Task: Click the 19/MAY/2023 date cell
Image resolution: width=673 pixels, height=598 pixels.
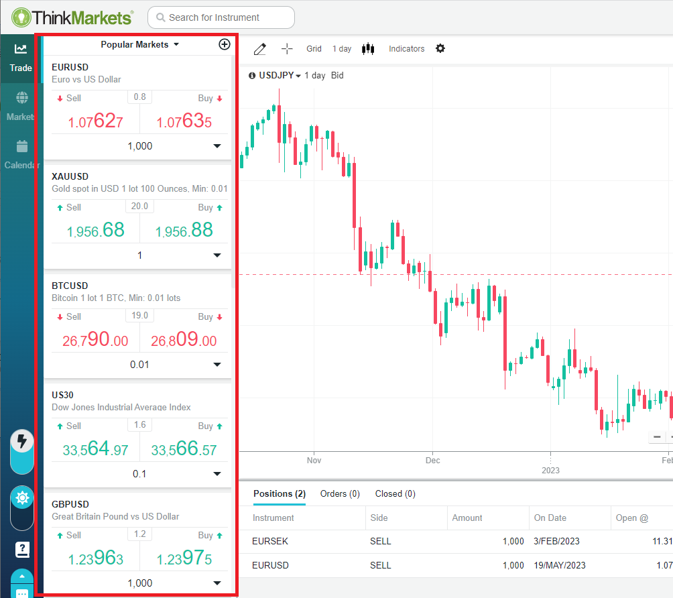Action: click(560, 565)
